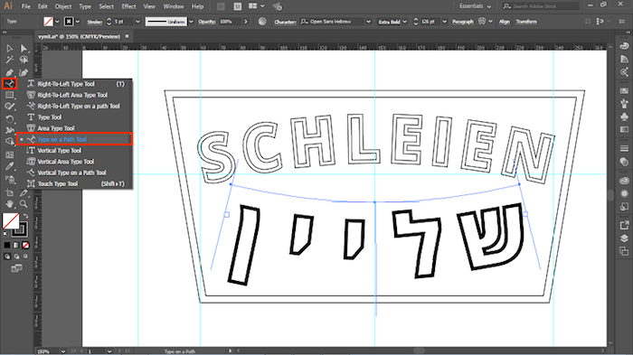Expand the font size dropdown
Viewport: 633px width, 355px height.
(x=445, y=22)
